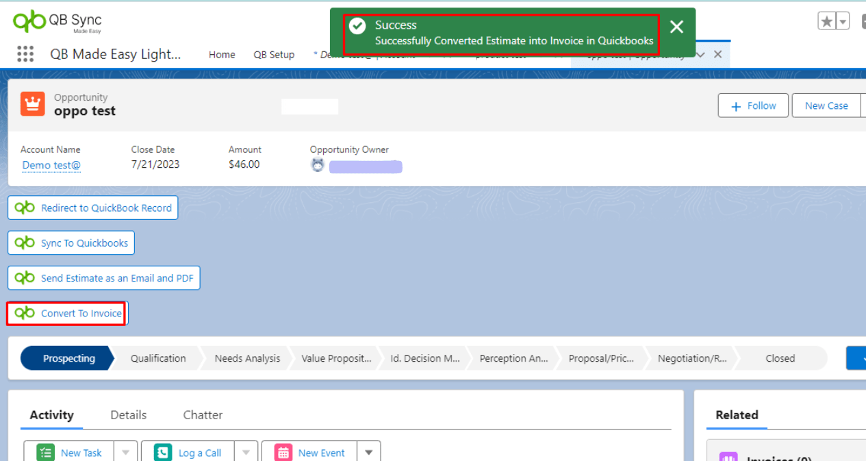This screenshot has width=866, height=461.
Task: Expand the Log a Call dropdown arrow
Action: coord(246,453)
